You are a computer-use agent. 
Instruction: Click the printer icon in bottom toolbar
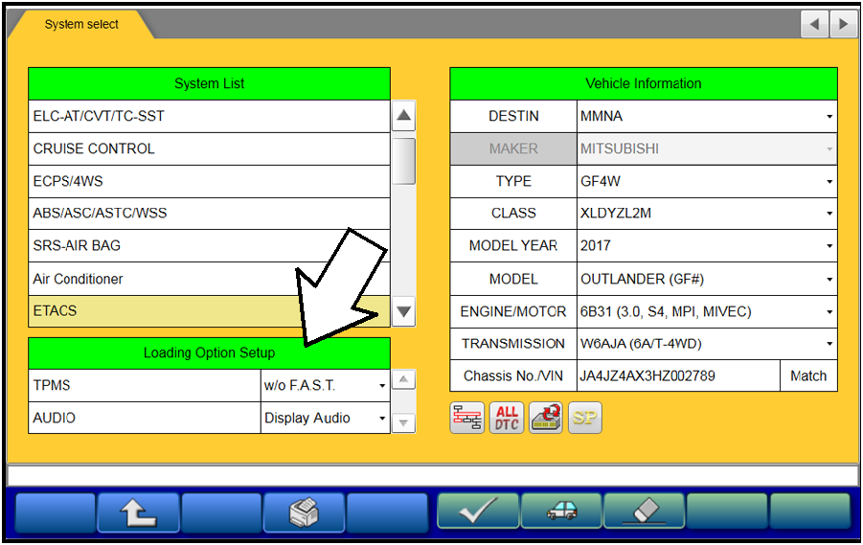(x=304, y=511)
